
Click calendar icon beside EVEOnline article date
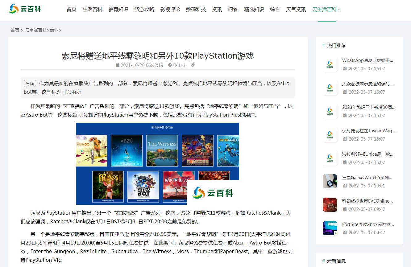point(345,209)
